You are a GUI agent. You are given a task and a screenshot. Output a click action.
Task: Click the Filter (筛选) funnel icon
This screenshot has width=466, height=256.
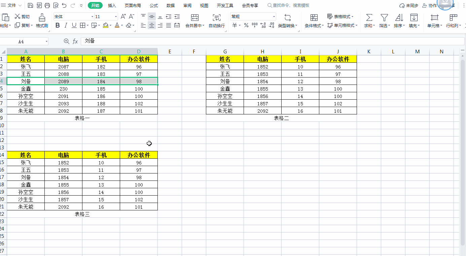pyautogui.click(x=384, y=17)
